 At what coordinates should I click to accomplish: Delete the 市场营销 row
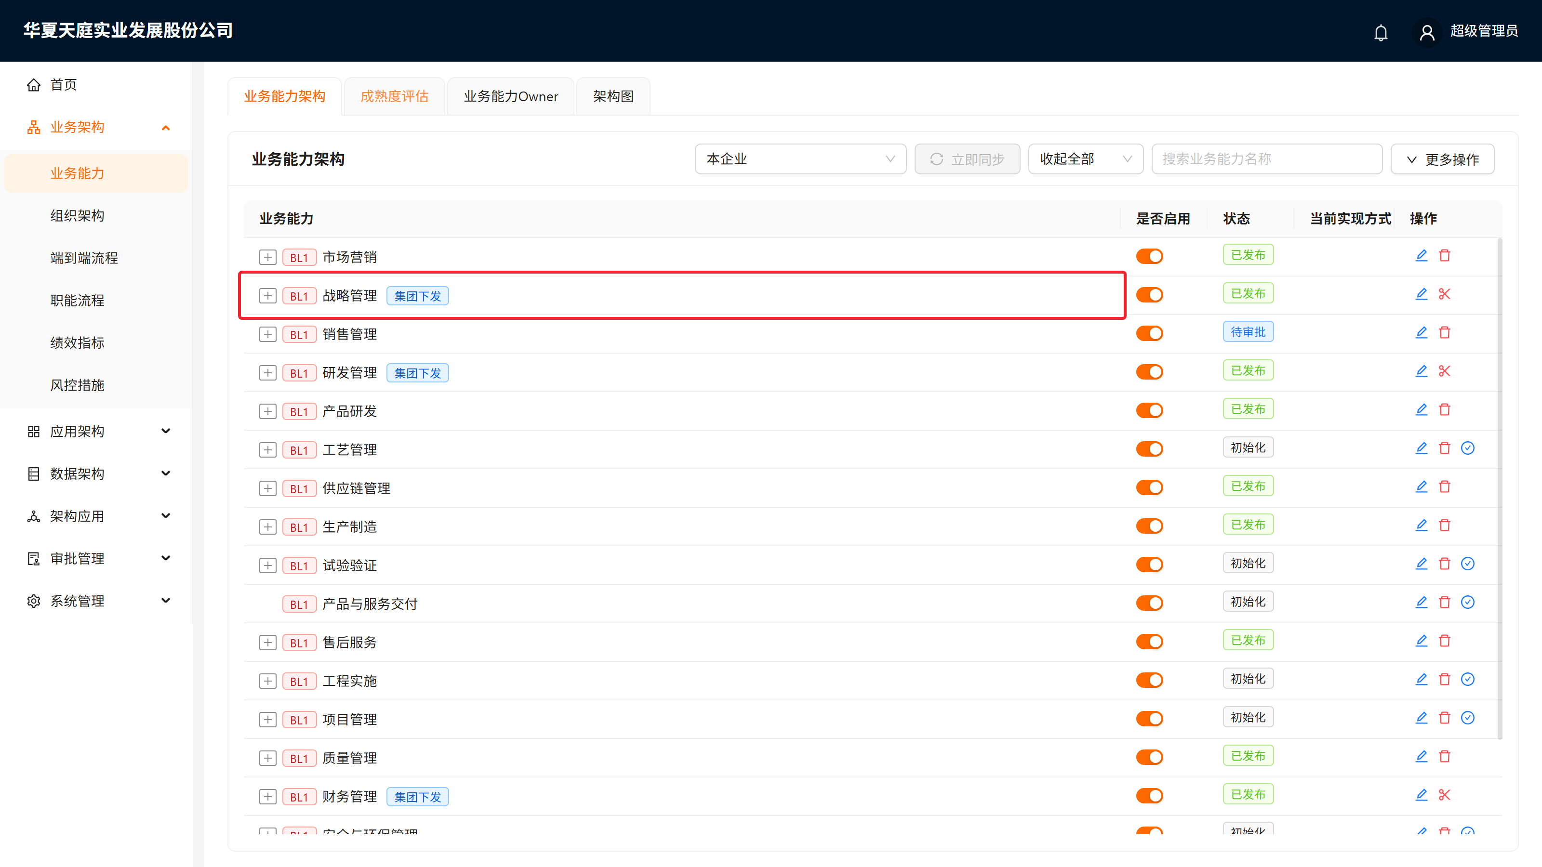click(1445, 255)
